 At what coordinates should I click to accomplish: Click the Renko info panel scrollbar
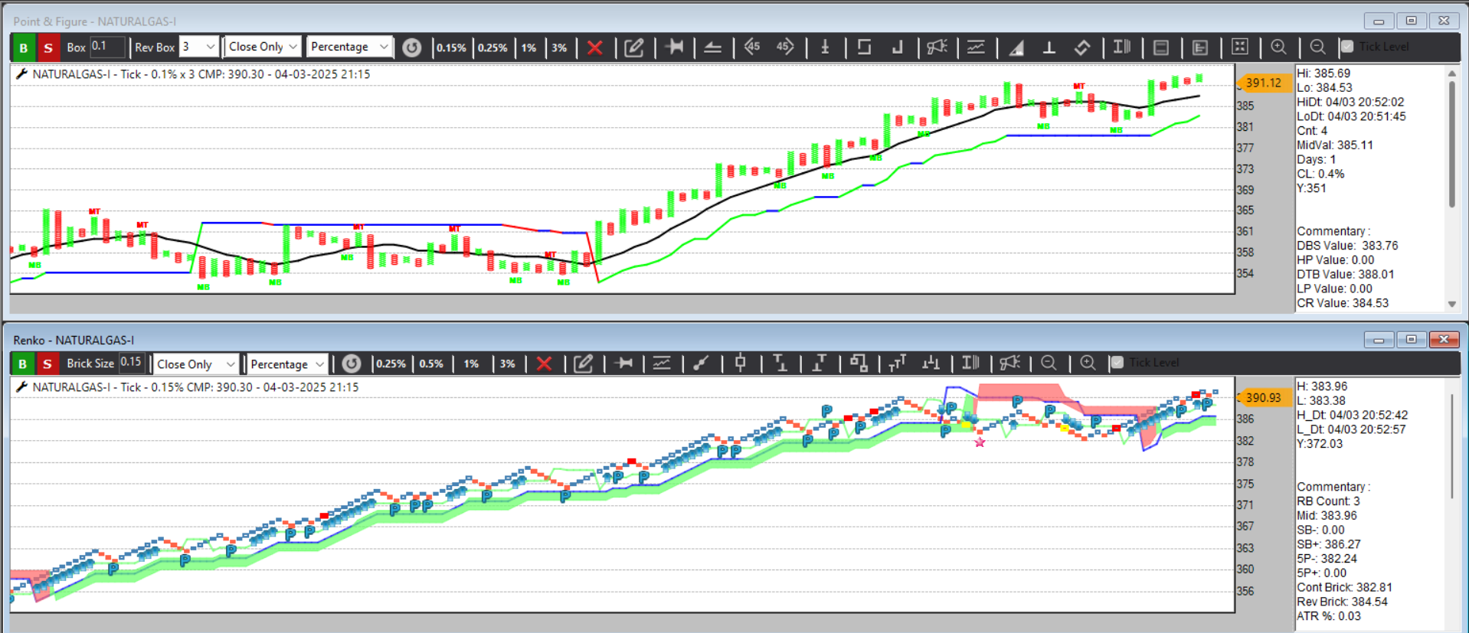[x=1451, y=448]
